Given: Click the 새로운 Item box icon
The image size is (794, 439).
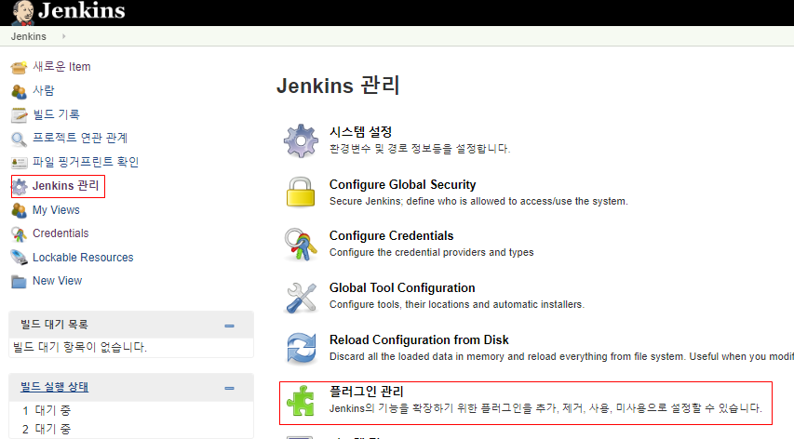Looking at the screenshot, I should pyautogui.click(x=19, y=67).
